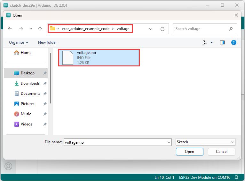Refresh the voltage folder

pyautogui.click(x=162, y=29)
